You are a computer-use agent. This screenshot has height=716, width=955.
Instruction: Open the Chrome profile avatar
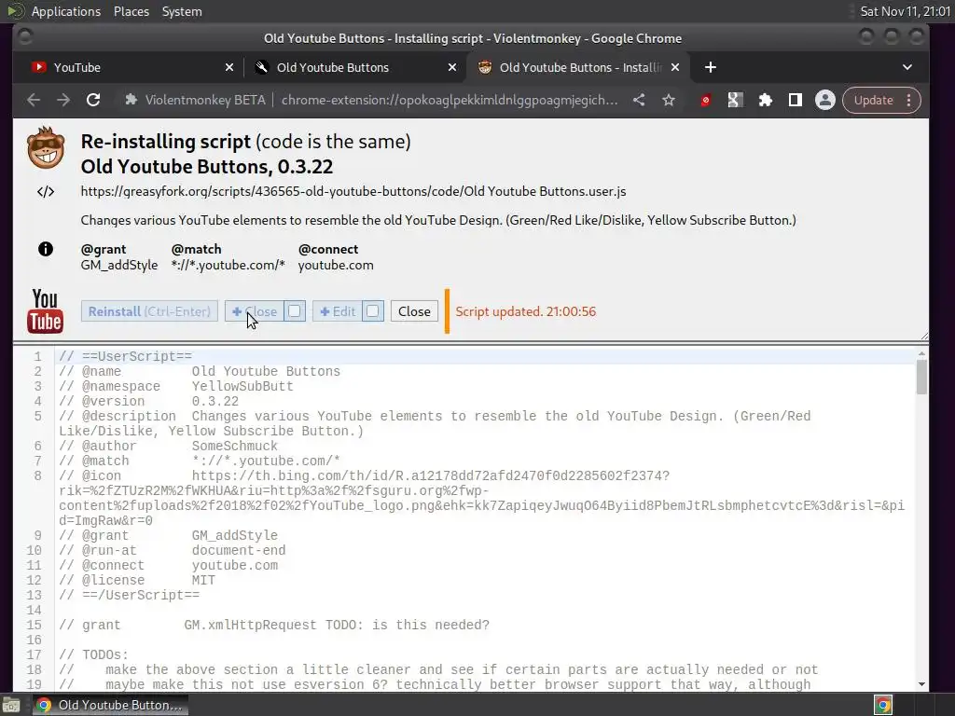coord(824,100)
